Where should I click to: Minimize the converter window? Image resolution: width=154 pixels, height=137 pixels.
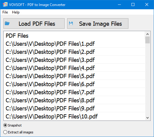coord(119,4)
